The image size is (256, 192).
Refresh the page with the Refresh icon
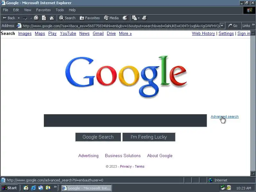tap(44, 18)
